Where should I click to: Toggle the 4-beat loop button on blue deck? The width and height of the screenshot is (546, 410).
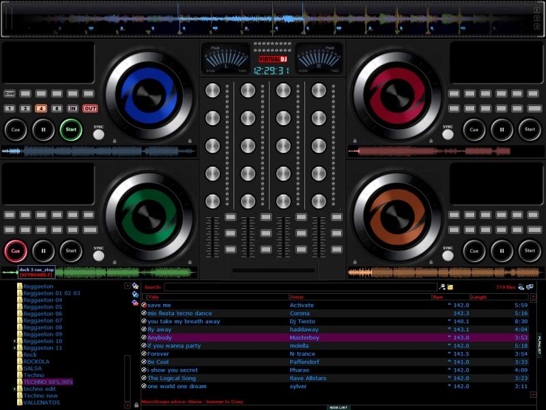[40, 109]
